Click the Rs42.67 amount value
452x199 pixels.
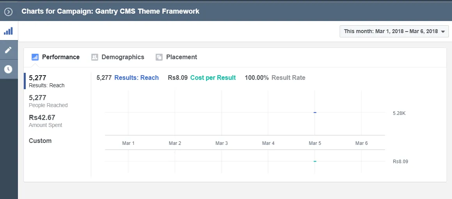point(42,118)
